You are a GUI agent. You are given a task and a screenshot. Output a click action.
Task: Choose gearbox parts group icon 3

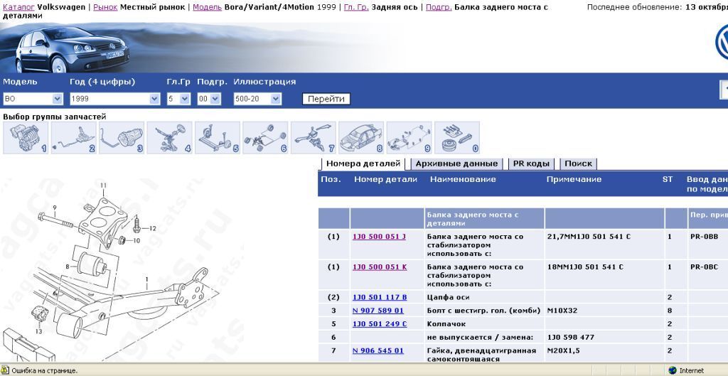pos(122,138)
